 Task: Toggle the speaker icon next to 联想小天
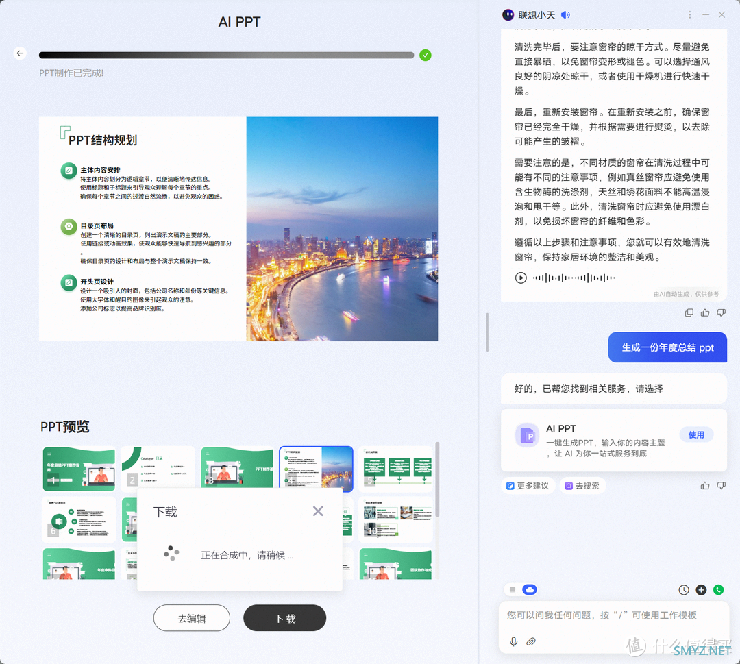click(565, 15)
